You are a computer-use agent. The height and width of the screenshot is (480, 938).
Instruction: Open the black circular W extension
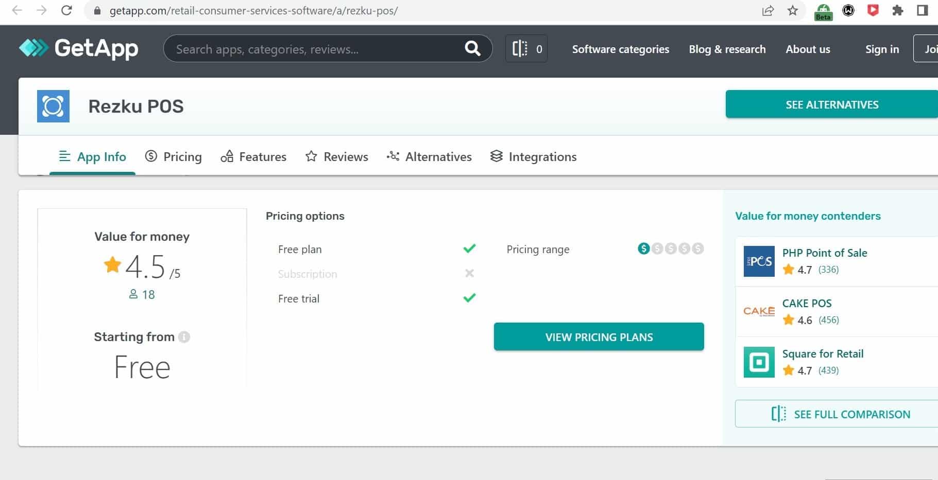(x=848, y=10)
